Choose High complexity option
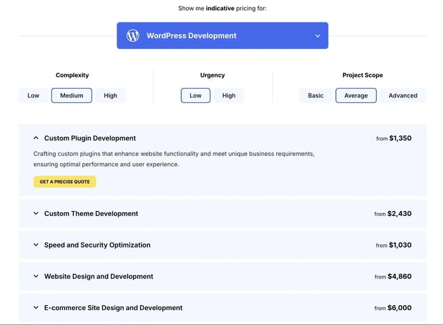Screen dimensions: 443x325 pos(110,95)
